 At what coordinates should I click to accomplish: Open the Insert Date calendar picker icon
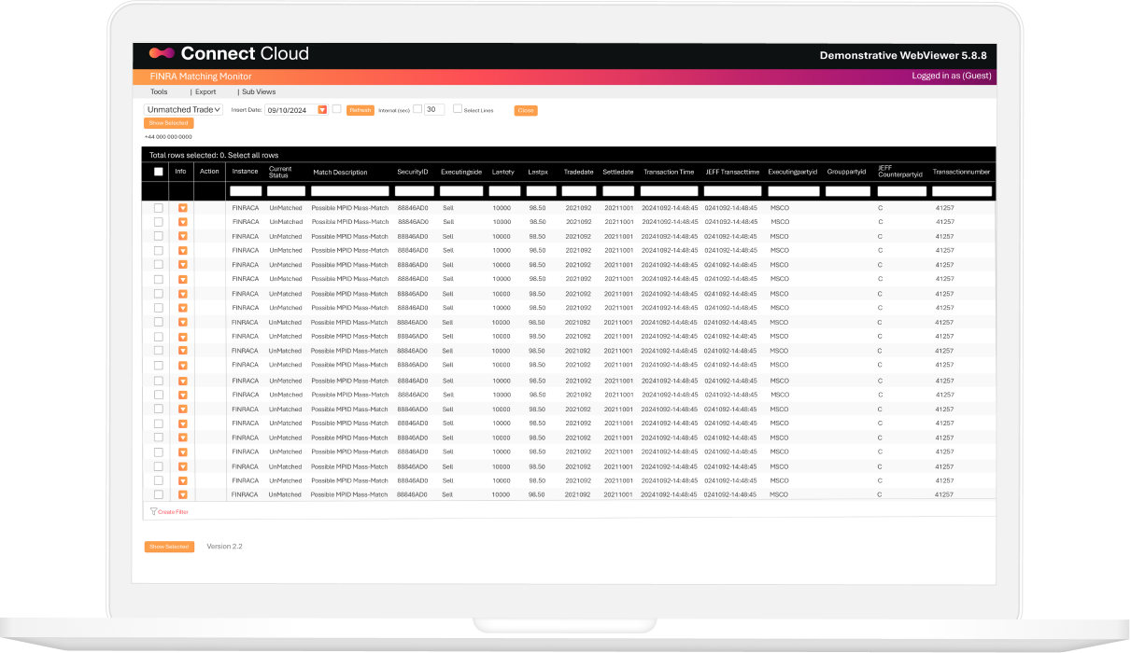[322, 110]
